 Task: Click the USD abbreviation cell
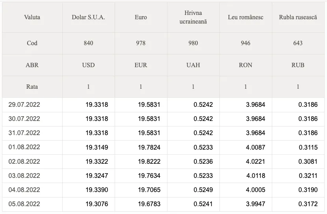click(88, 65)
